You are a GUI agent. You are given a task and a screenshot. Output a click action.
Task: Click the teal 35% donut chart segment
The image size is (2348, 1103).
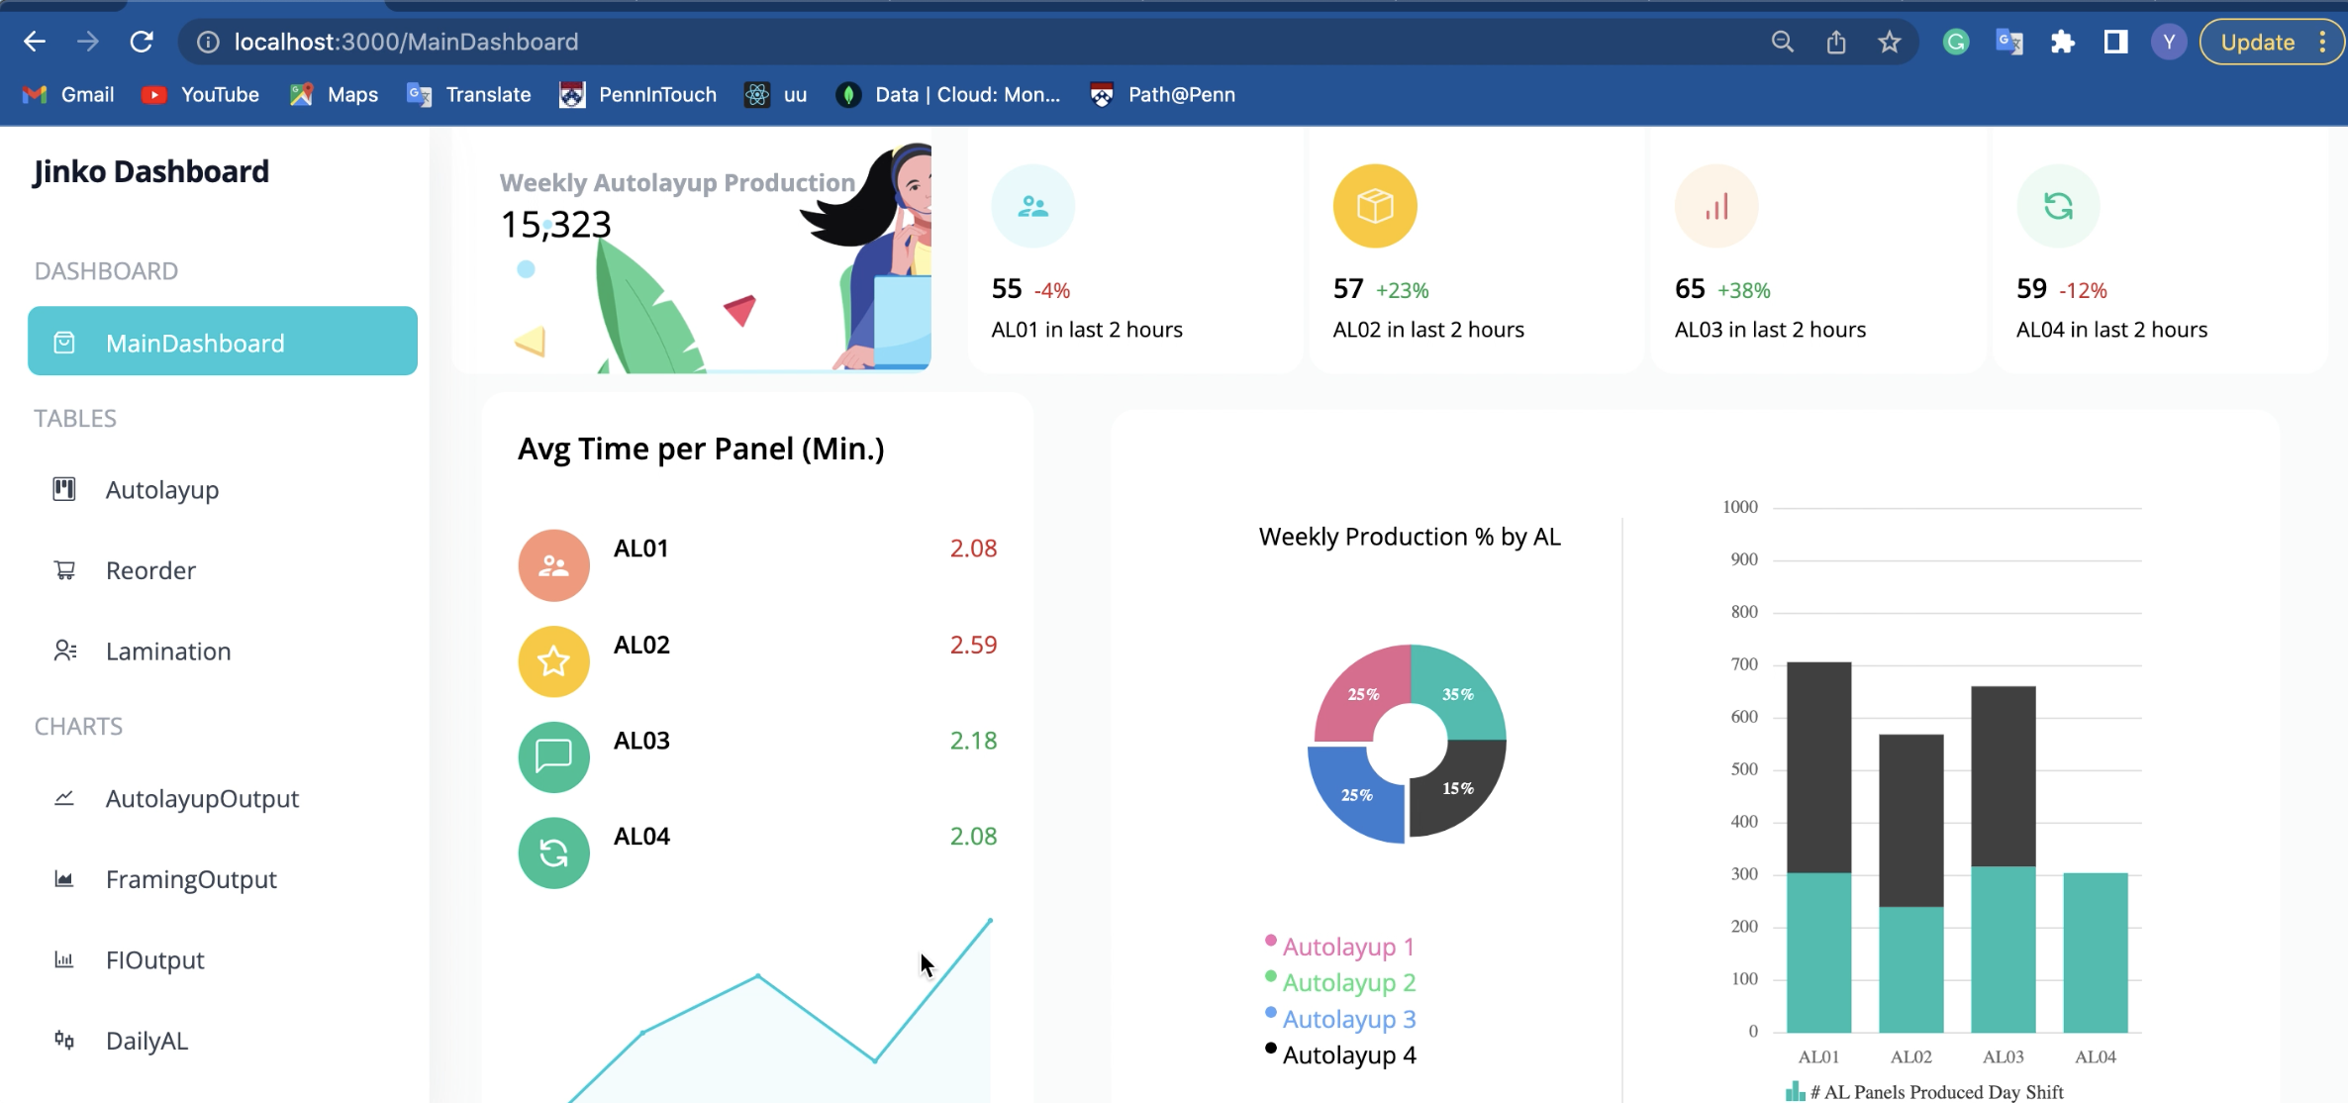pos(1458,693)
